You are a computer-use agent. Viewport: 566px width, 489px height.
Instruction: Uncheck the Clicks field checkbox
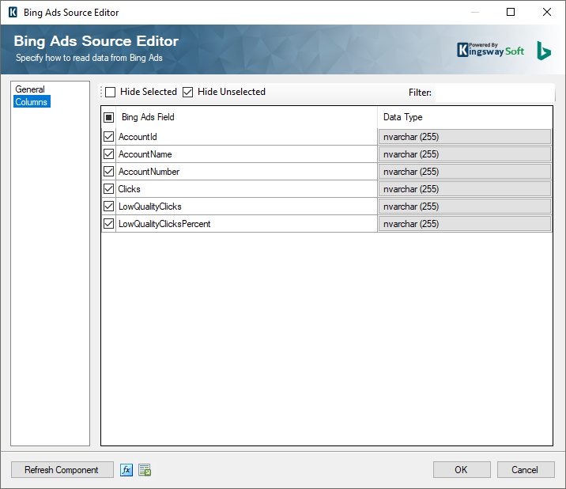pyautogui.click(x=108, y=188)
